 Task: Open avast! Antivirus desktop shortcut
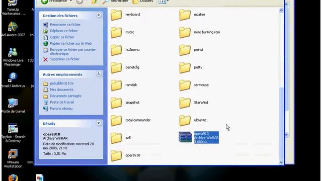point(13,80)
